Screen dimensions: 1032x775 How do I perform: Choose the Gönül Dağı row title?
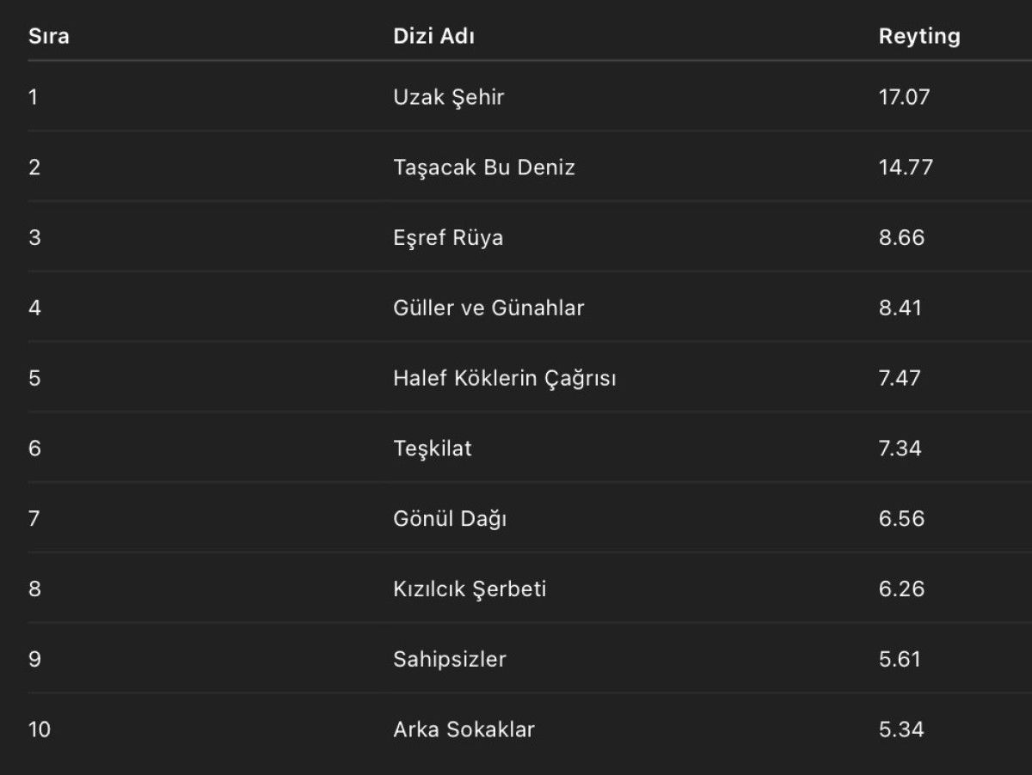450,519
